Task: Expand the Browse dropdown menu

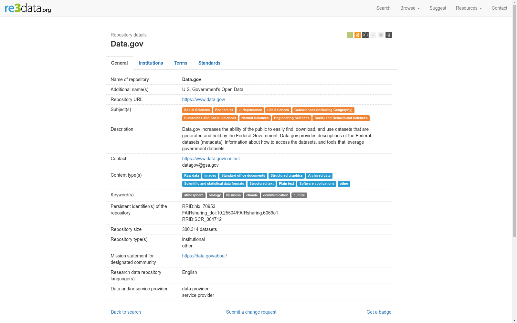Action: (x=410, y=8)
